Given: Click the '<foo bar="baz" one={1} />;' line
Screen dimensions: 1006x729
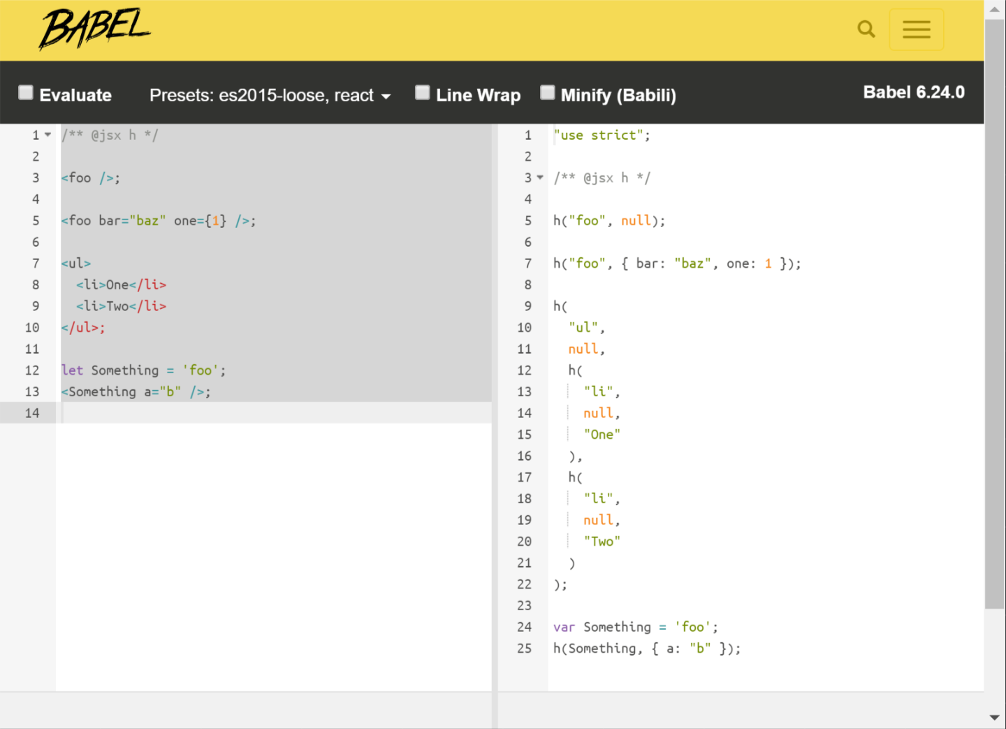Looking at the screenshot, I should tap(159, 221).
